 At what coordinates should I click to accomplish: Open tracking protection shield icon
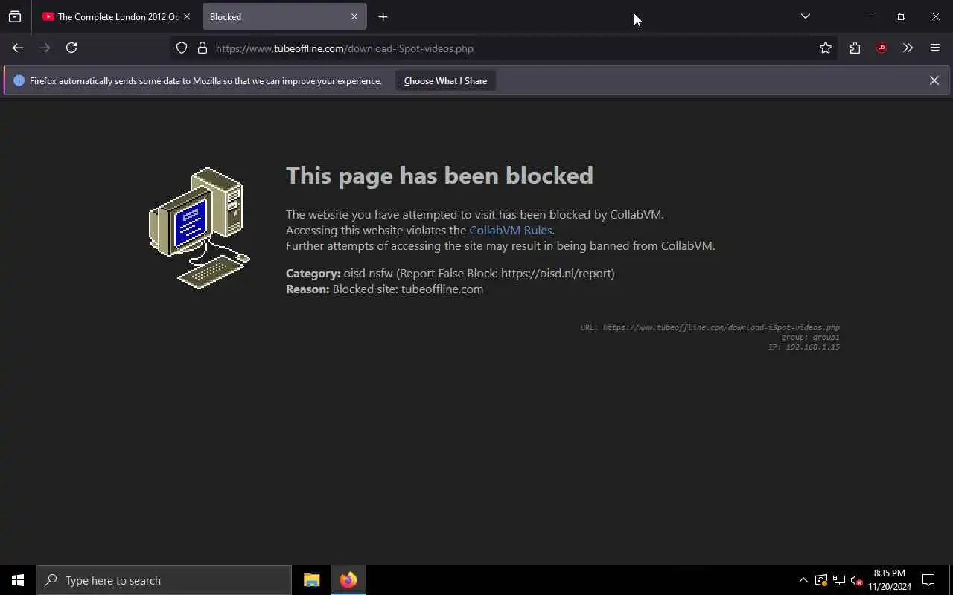tap(182, 48)
